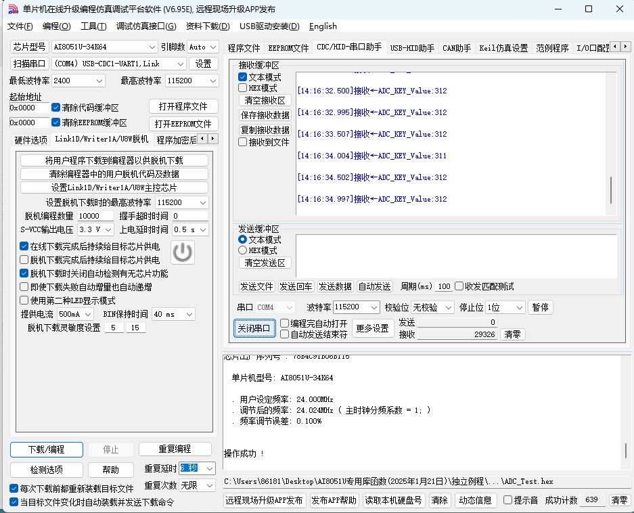Click receive buffer vertical scrollbar thumb

(x=611, y=190)
